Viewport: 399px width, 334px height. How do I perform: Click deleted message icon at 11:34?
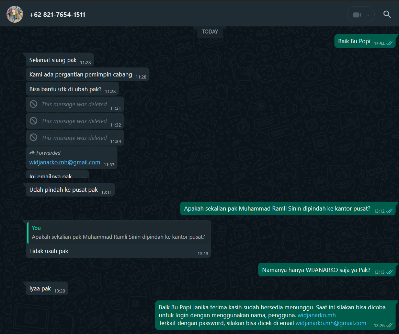pyautogui.click(x=33, y=138)
